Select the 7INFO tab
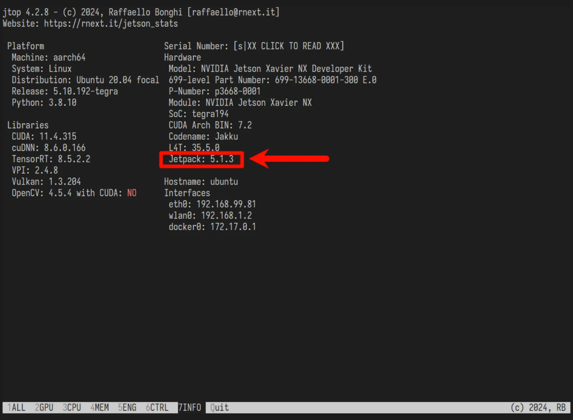 (x=190, y=407)
